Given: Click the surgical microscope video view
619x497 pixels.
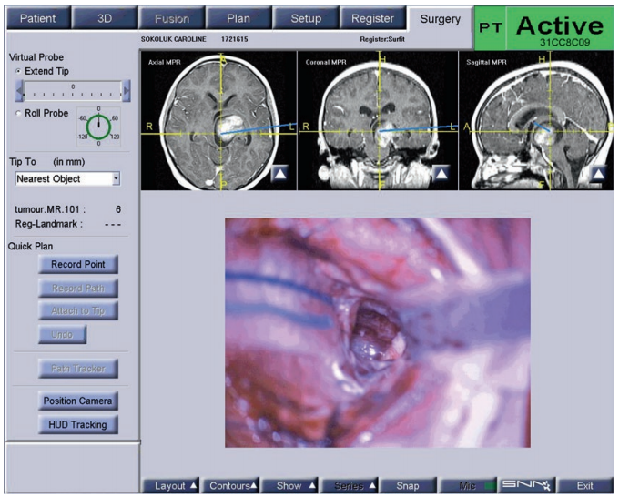Looking at the screenshot, I should coord(378,332).
